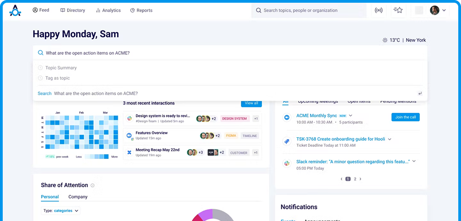Open the Type categories dropdown
Image resolution: width=461 pixels, height=221 pixels.
click(61, 211)
